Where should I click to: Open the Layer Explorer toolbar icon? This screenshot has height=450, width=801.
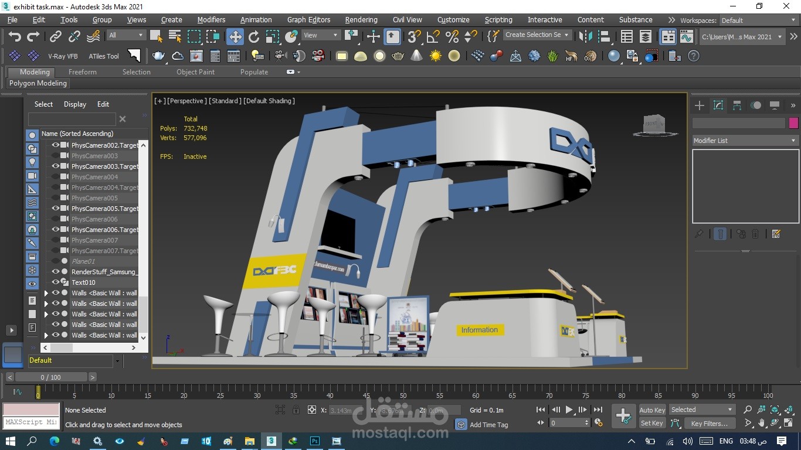point(646,36)
